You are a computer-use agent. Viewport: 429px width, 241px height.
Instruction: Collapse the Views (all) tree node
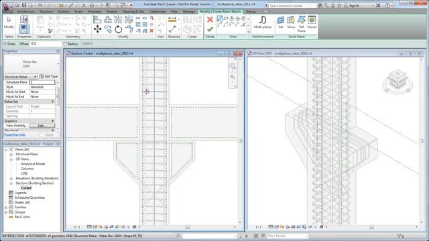(x=6, y=150)
